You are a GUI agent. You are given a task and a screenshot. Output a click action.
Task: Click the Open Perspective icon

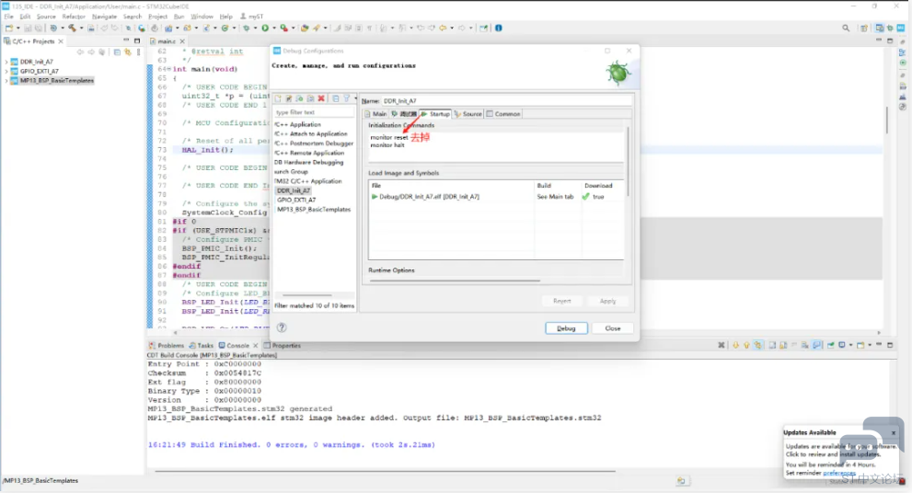pyautogui.click(x=864, y=28)
